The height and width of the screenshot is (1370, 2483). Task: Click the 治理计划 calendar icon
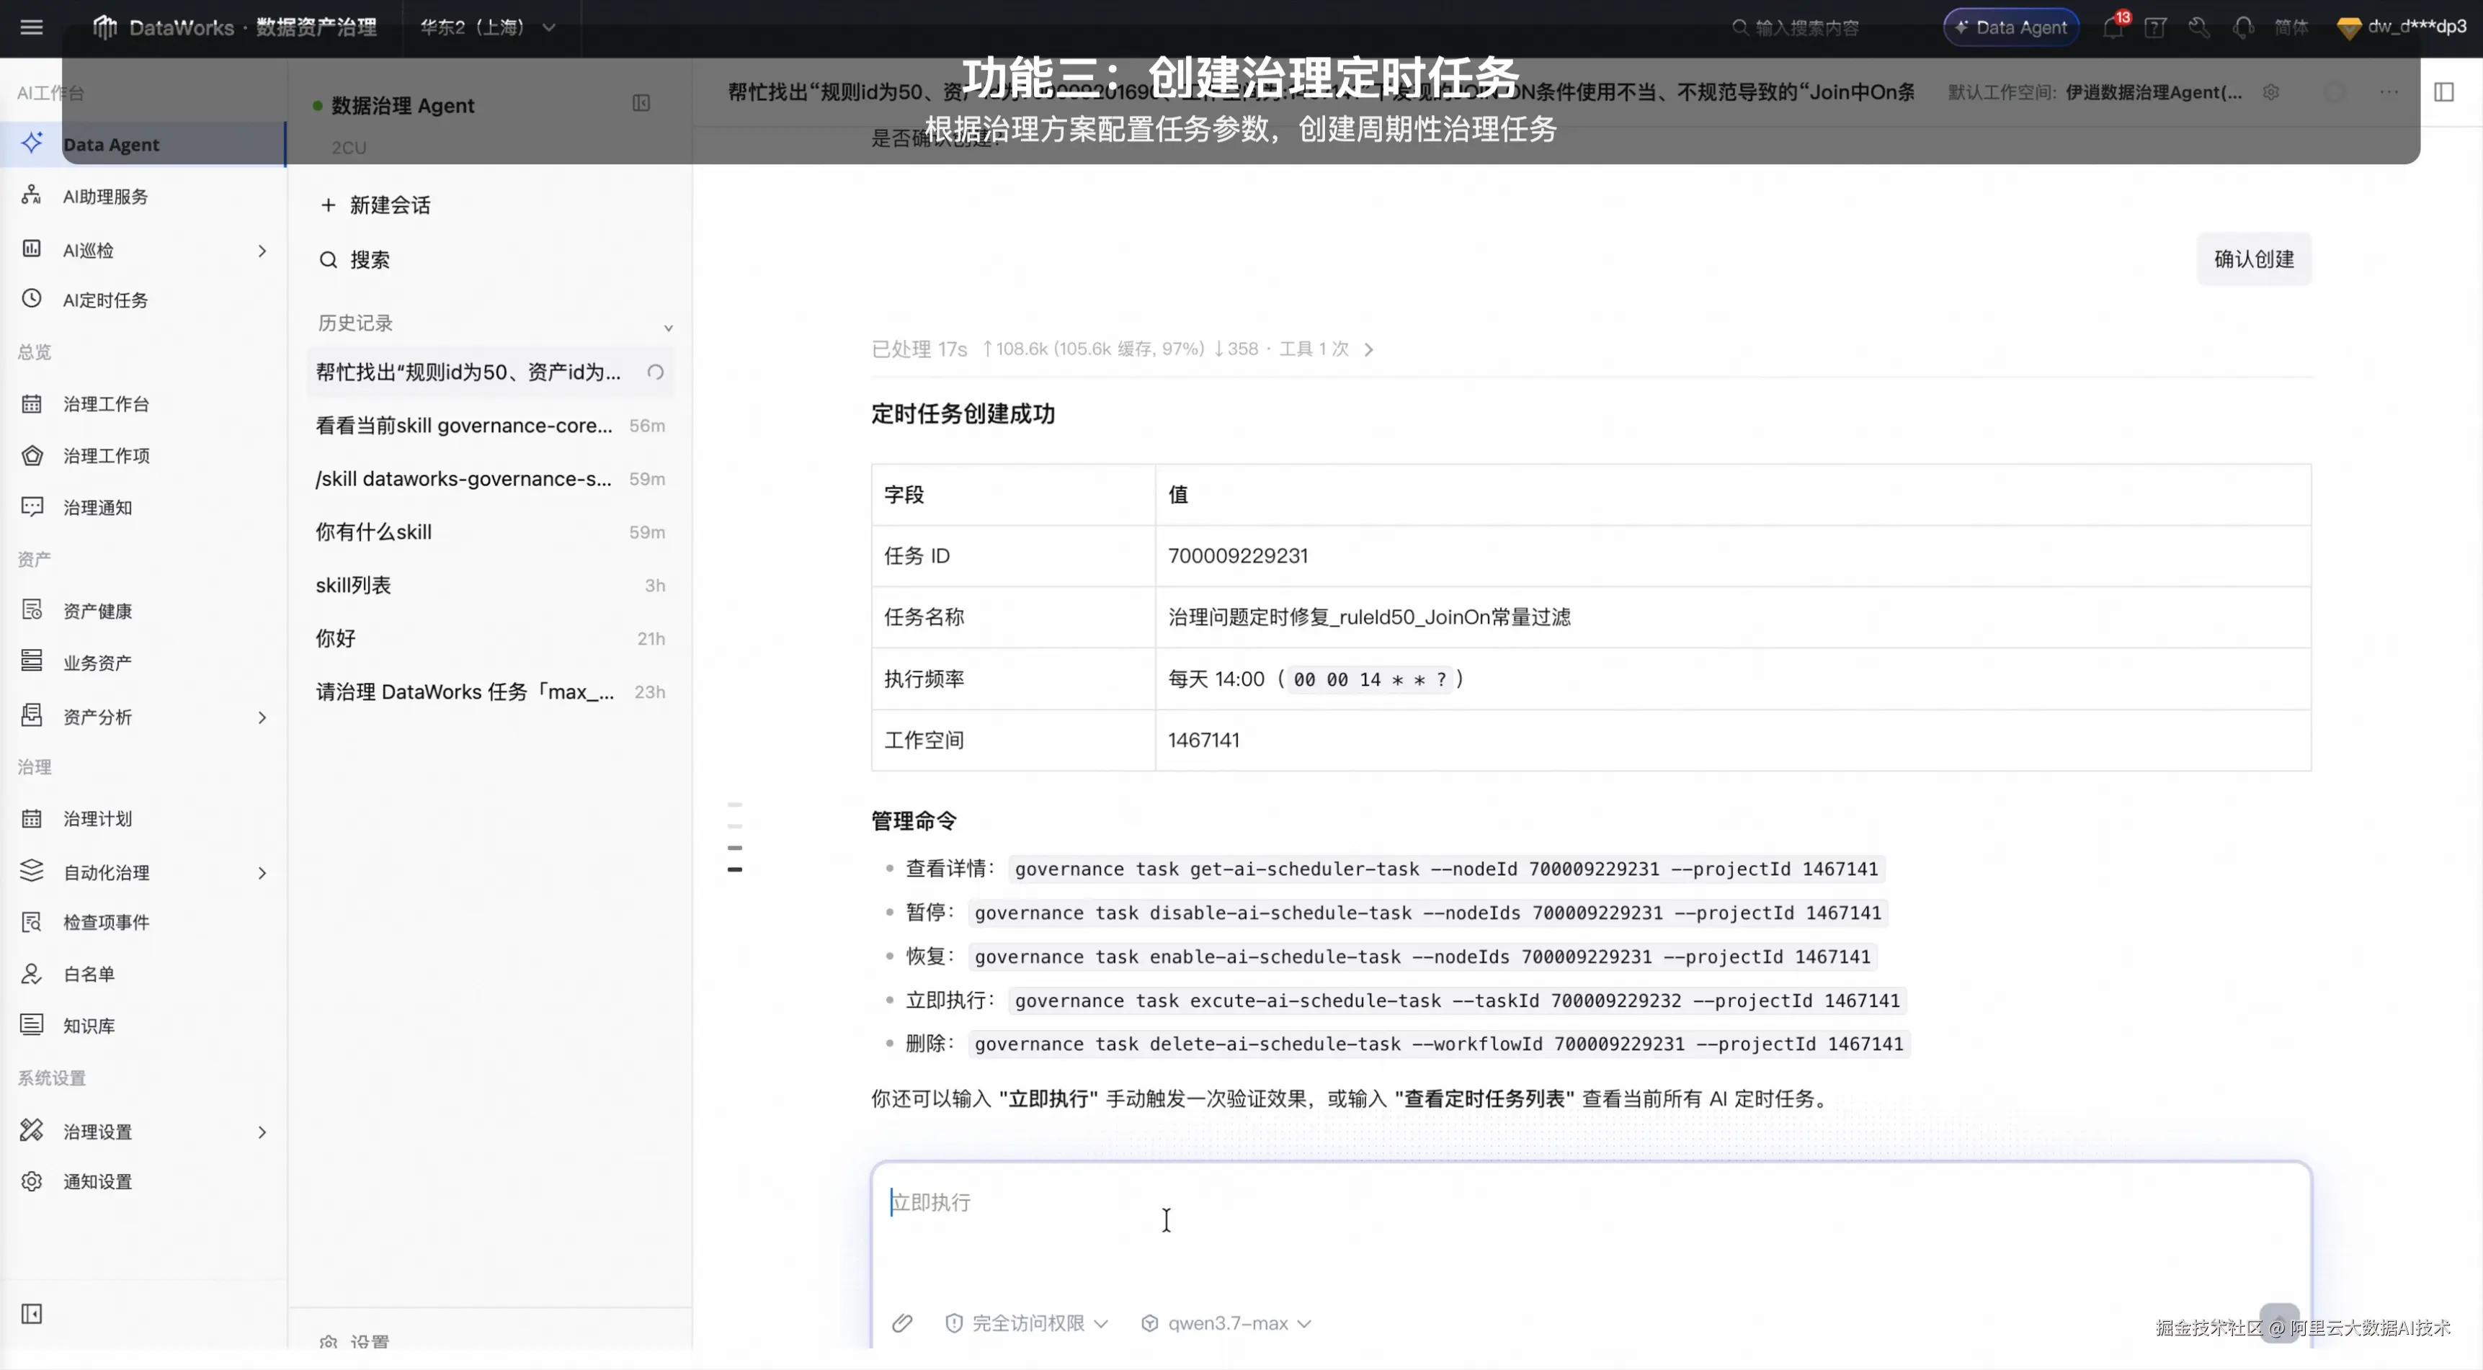point(32,818)
